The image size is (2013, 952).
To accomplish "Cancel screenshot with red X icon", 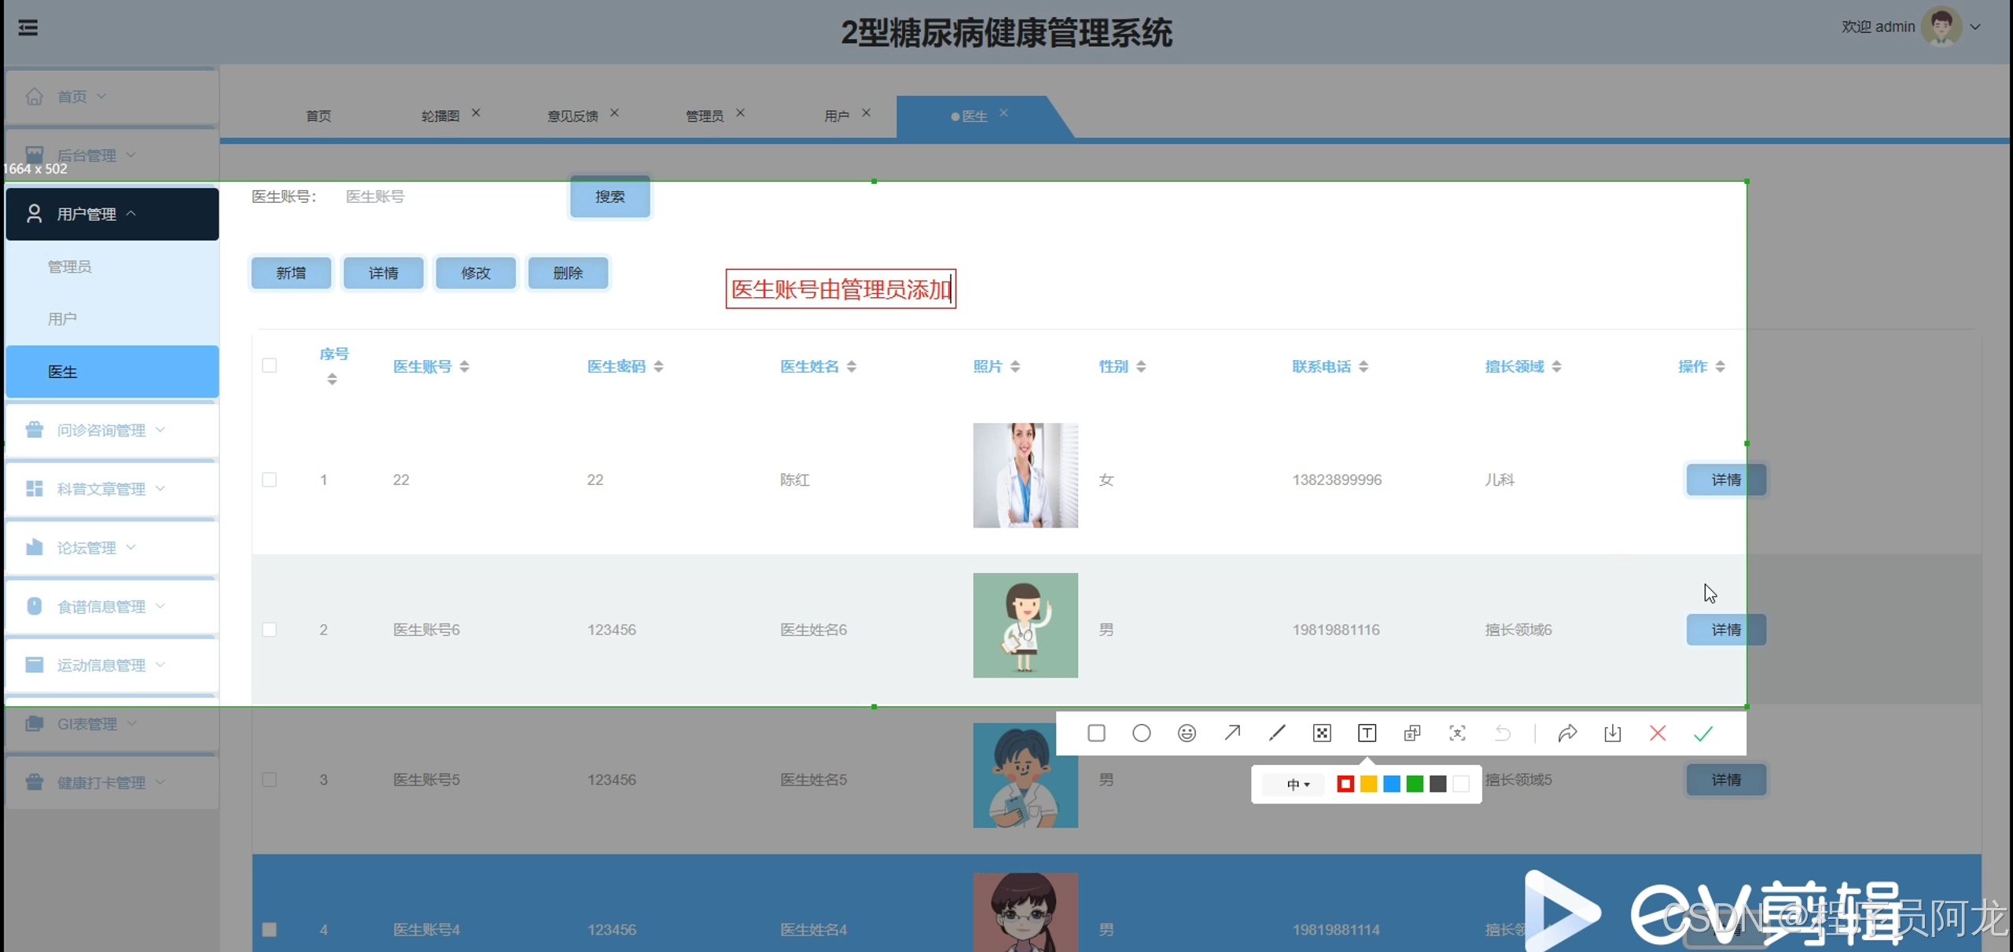I will [x=1658, y=733].
